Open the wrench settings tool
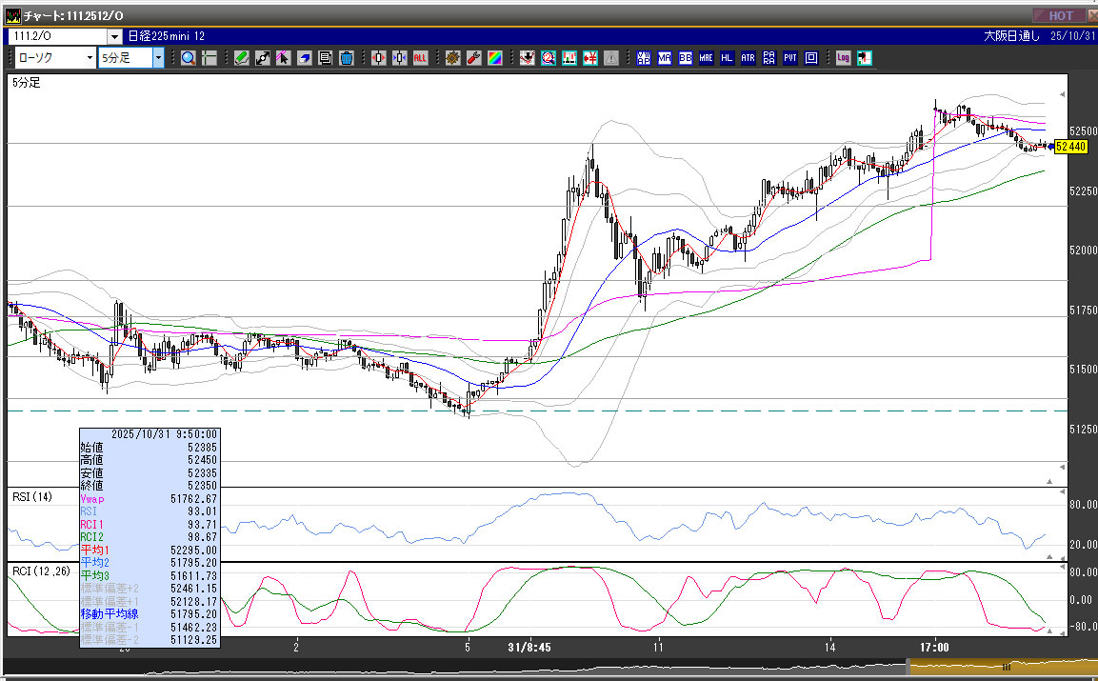 point(473,58)
